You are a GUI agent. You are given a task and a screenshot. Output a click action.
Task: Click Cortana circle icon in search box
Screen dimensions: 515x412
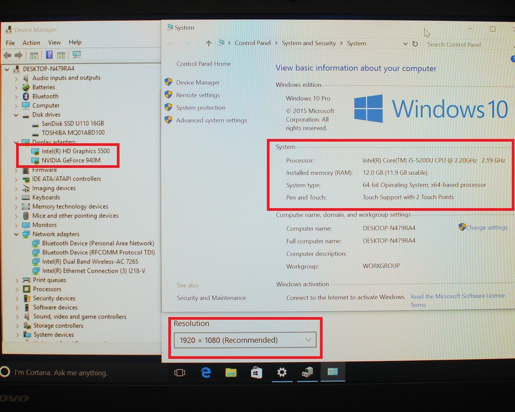[x=5, y=372]
